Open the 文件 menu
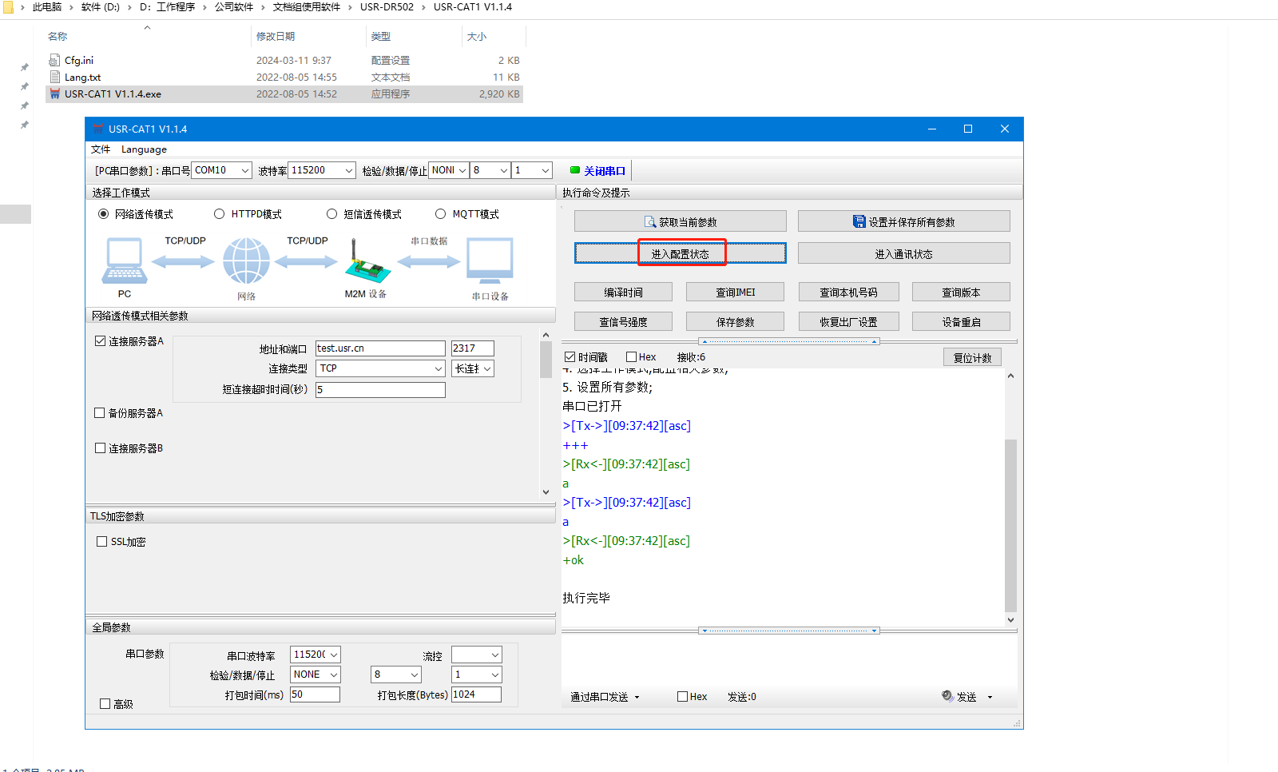The height and width of the screenshot is (772, 1278). [x=101, y=149]
